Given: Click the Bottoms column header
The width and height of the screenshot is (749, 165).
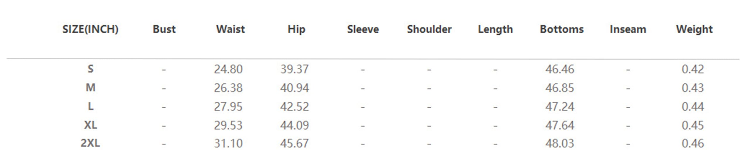Looking at the screenshot, I should pos(562,29).
